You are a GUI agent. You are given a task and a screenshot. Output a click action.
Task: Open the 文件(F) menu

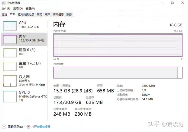[6, 9]
